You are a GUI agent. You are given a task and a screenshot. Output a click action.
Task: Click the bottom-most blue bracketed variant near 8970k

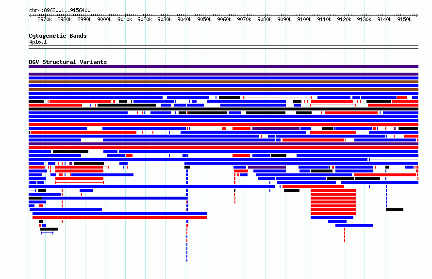pos(47,233)
